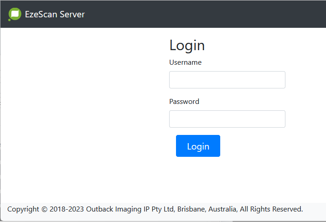Click the Password label text
This screenshot has width=326, height=222.
[184, 102]
